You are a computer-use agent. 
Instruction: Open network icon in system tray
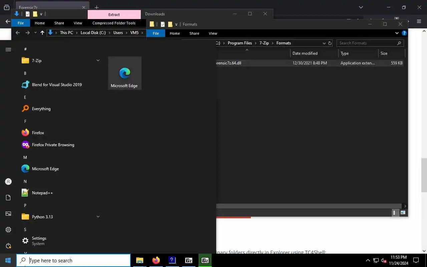(376, 260)
